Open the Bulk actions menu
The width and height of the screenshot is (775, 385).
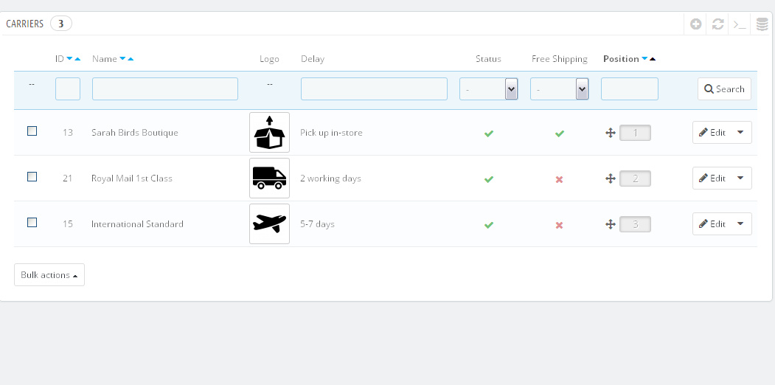pyautogui.click(x=49, y=275)
